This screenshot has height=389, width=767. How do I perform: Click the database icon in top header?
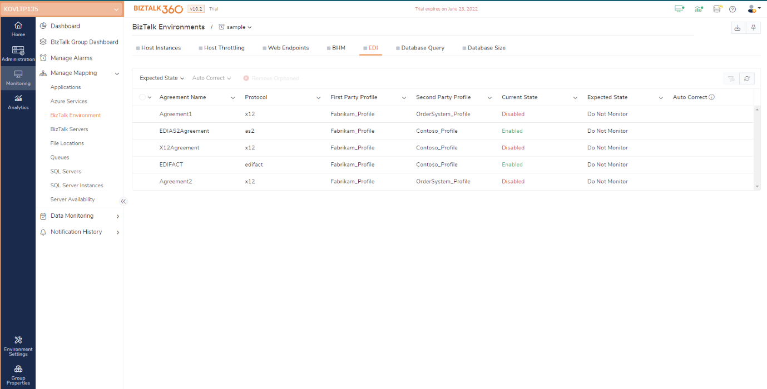pyautogui.click(x=717, y=9)
